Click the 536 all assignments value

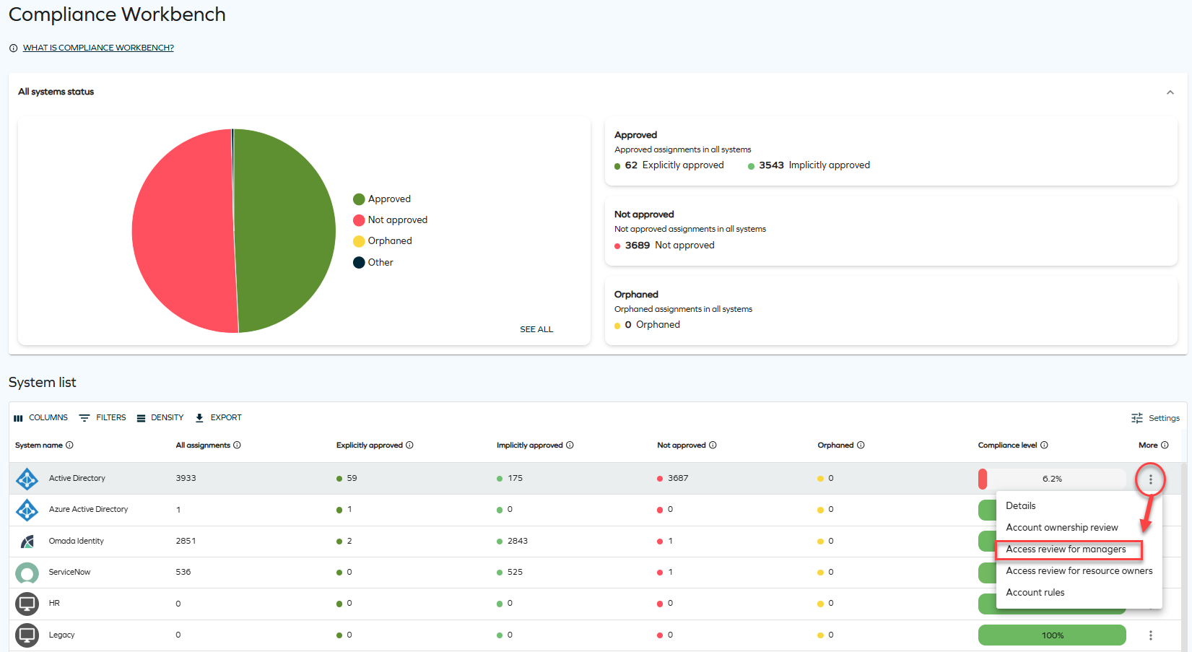[183, 573]
